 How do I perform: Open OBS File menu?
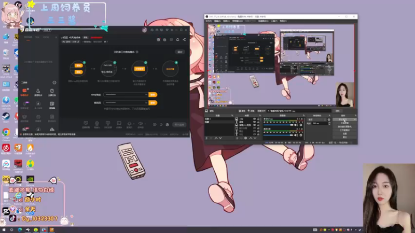click(x=209, y=21)
